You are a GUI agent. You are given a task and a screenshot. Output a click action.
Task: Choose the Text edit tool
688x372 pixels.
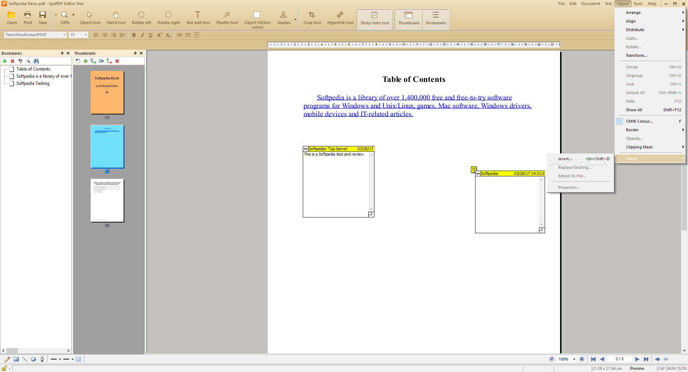point(198,18)
